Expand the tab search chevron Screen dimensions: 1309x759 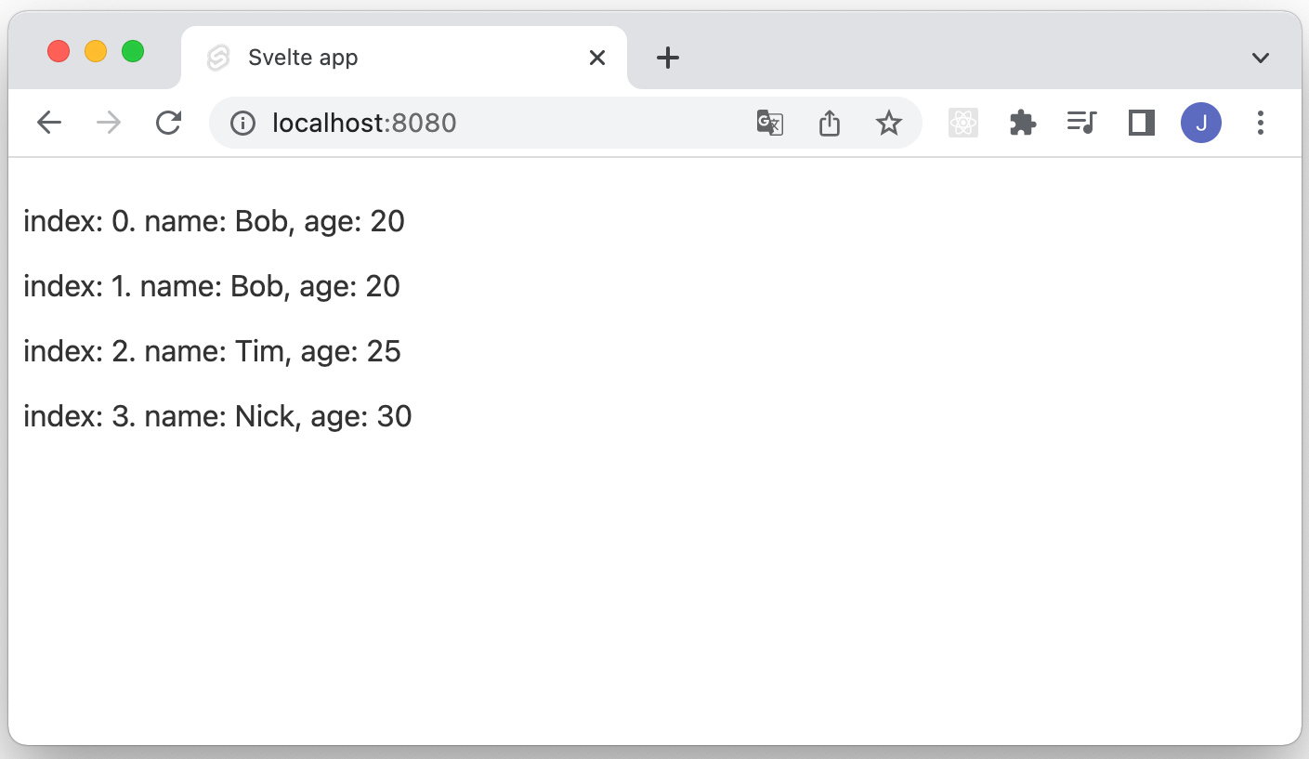(1261, 58)
